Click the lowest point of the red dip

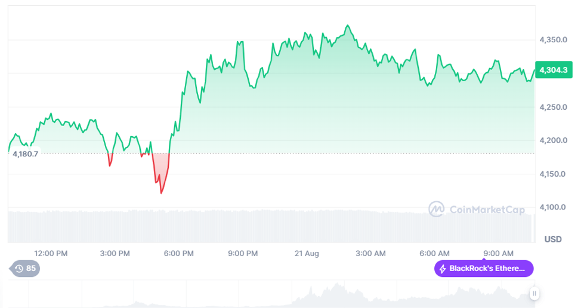click(x=161, y=193)
